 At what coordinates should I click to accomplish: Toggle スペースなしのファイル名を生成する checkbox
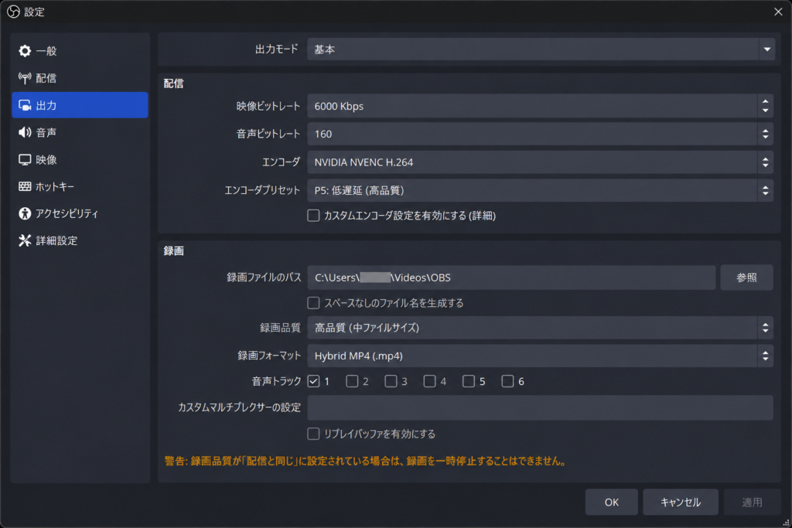pyautogui.click(x=313, y=303)
